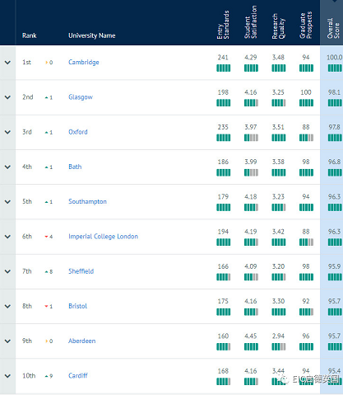Click Sheffield's green rank-up arrow
The width and height of the screenshot is (343, 395).
[x=47, y=271]
